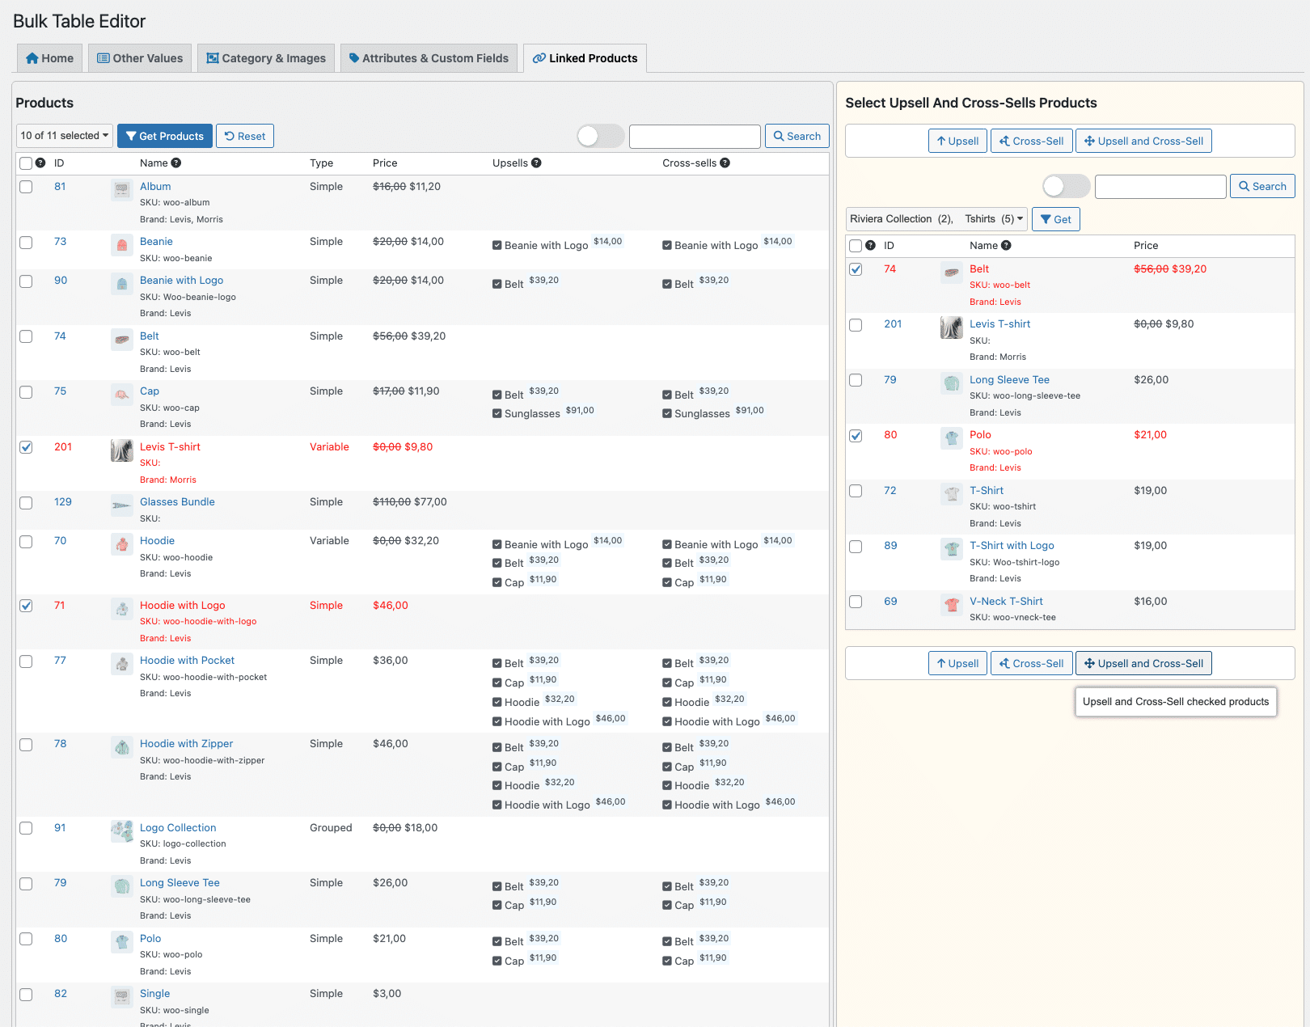Click the help icon beside right panel Name header
This screenshot has height=1027, width=1310.
click(1006, 246)
